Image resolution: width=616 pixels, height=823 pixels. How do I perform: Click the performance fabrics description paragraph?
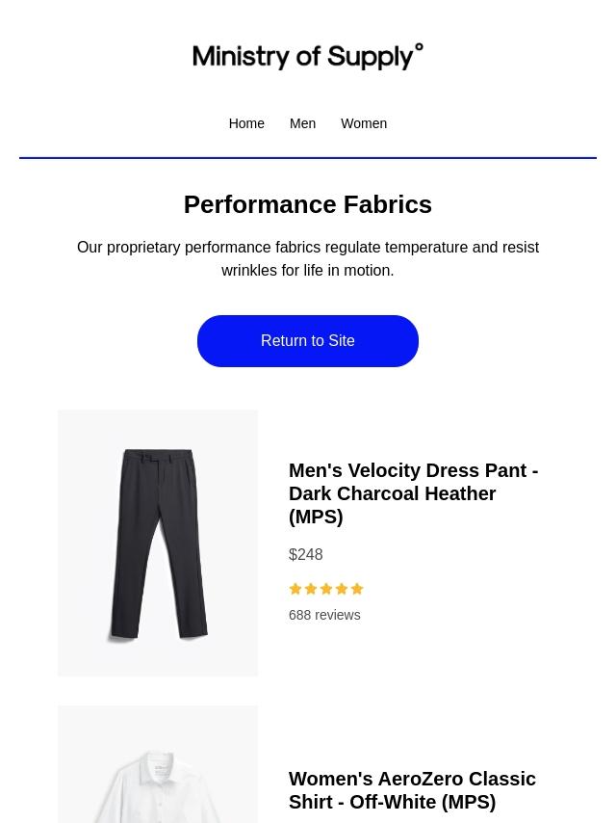[308, 258]
